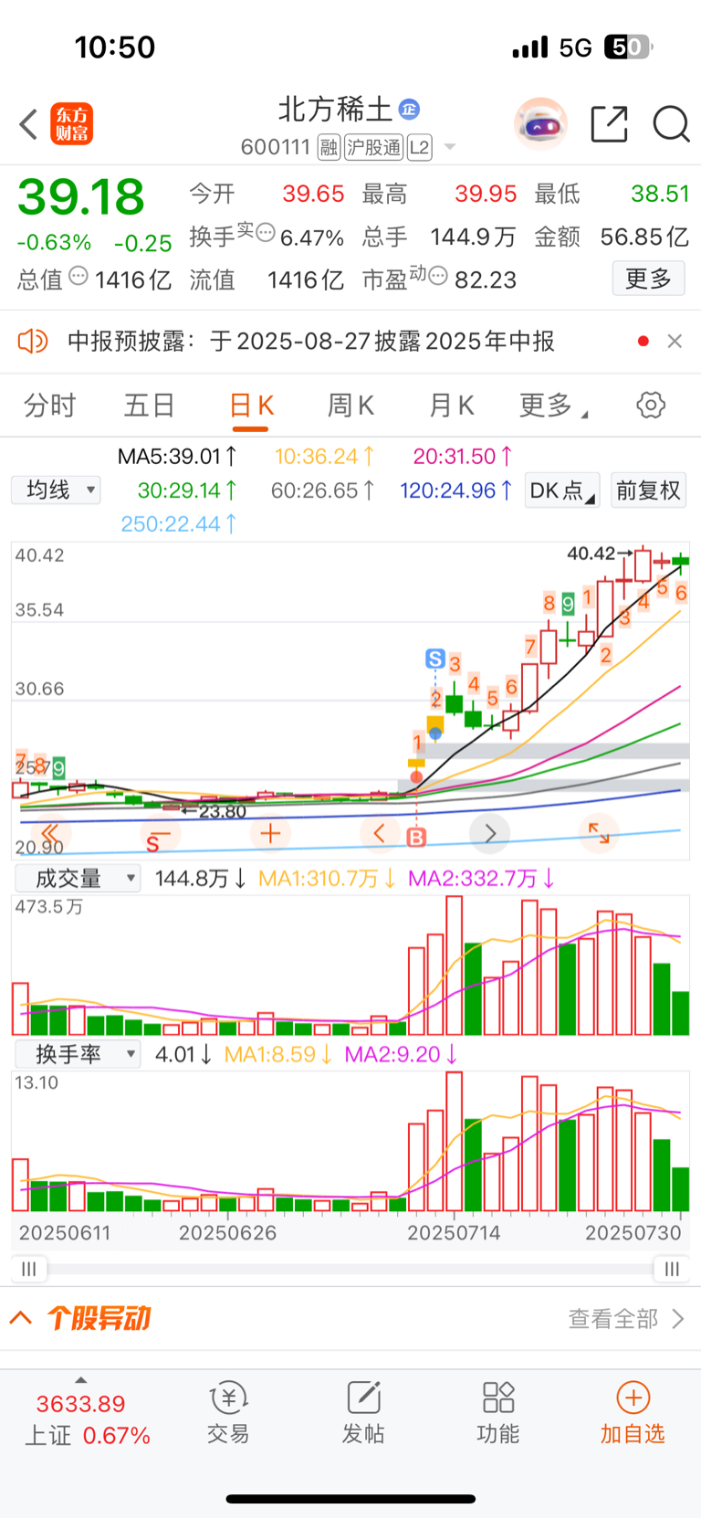This screenshot has width=701, height=1519.
Task: Tap the 600111 stock code
Action: tap(277, 147)
